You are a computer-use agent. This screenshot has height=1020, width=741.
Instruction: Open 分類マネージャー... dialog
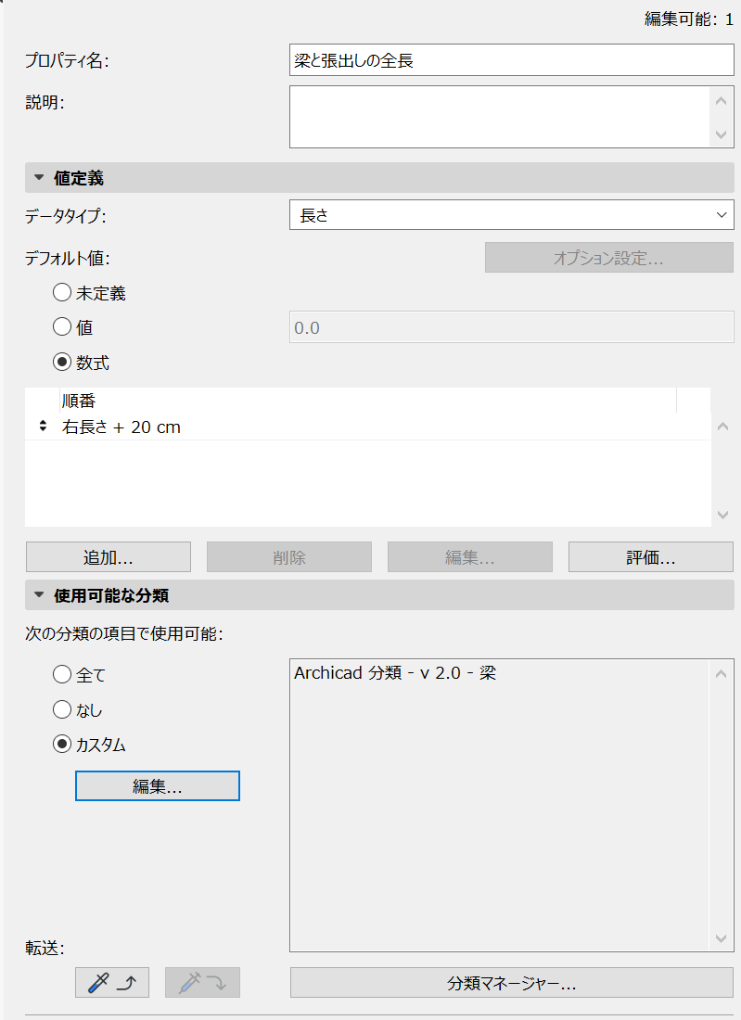511,983
